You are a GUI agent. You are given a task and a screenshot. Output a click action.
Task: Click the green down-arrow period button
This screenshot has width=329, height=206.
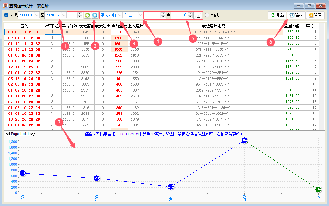87,15
